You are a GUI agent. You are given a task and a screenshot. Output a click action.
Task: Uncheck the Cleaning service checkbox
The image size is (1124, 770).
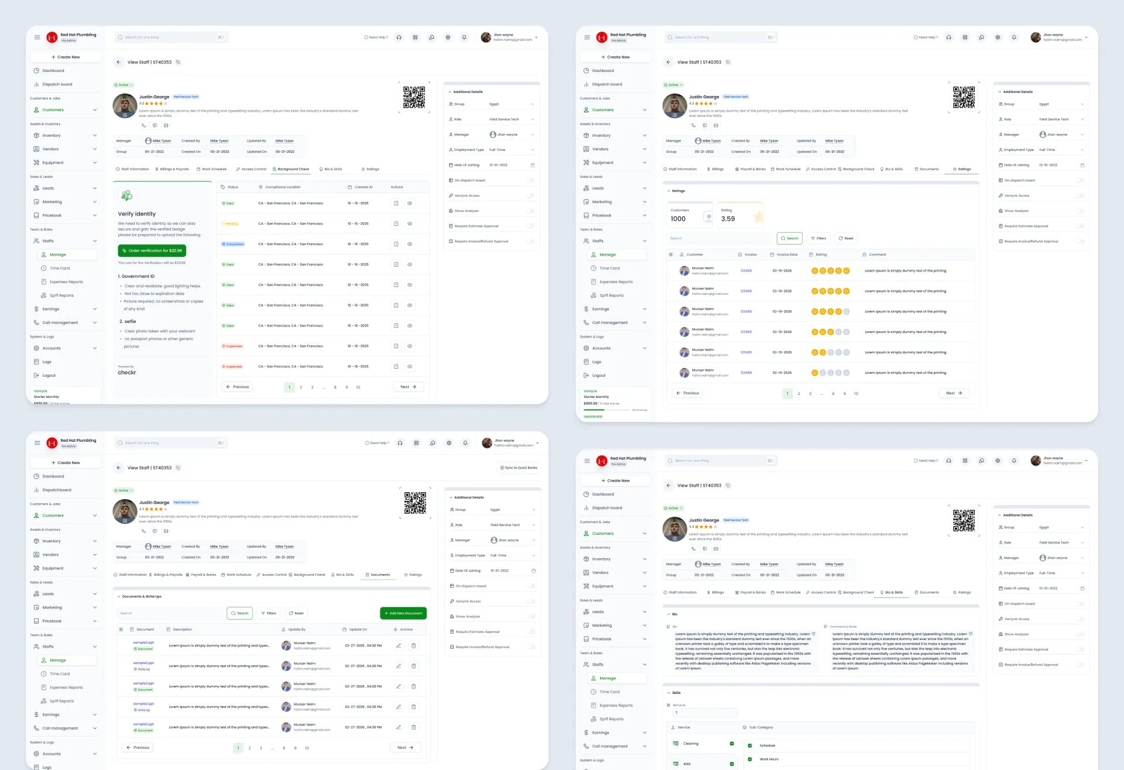click(732, 744)
